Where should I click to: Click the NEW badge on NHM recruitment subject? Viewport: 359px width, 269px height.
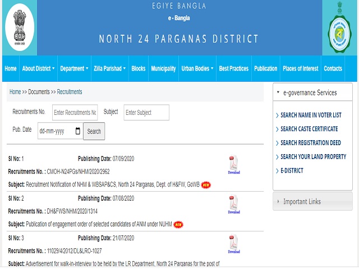(206, 185)
